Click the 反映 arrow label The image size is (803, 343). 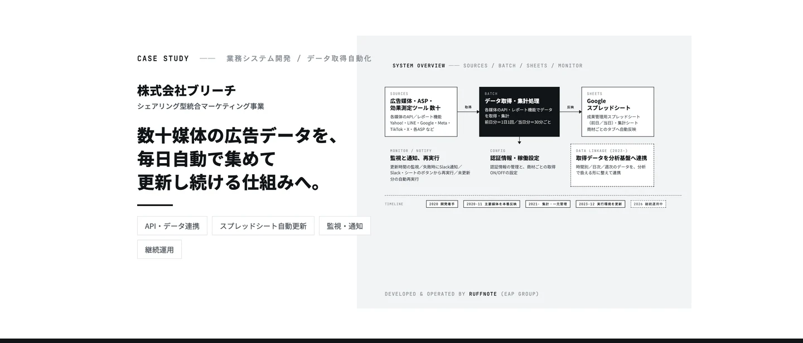(x=570, y=107)
